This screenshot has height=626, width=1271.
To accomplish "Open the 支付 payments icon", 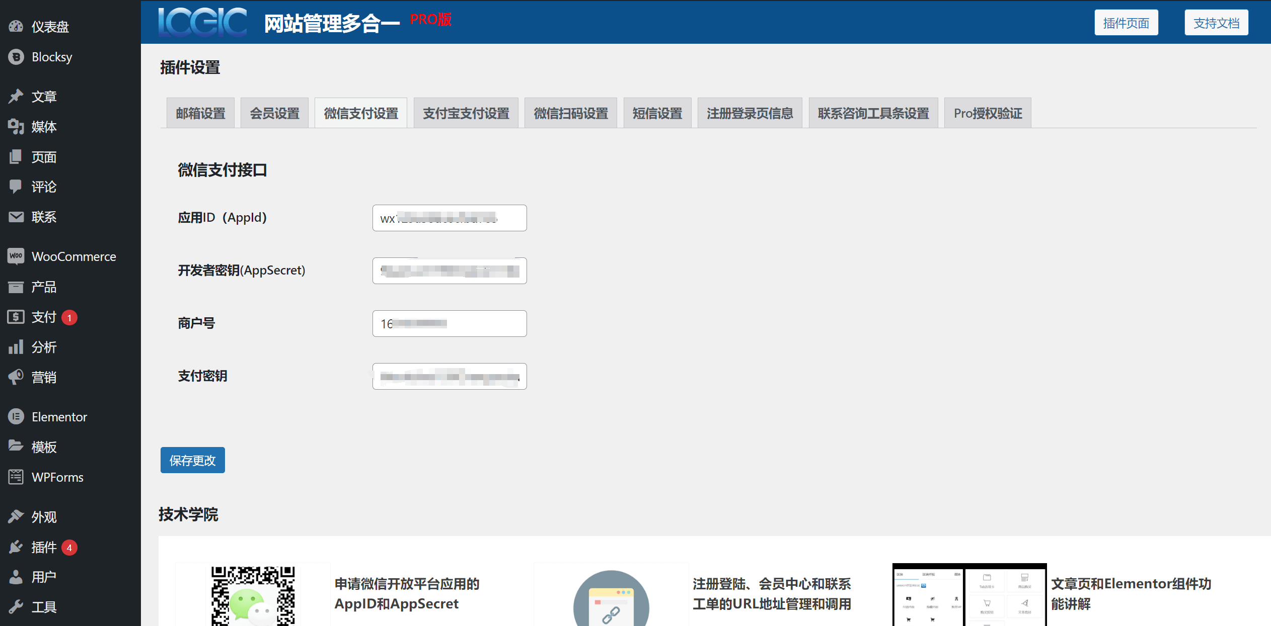I will point(16,317).
